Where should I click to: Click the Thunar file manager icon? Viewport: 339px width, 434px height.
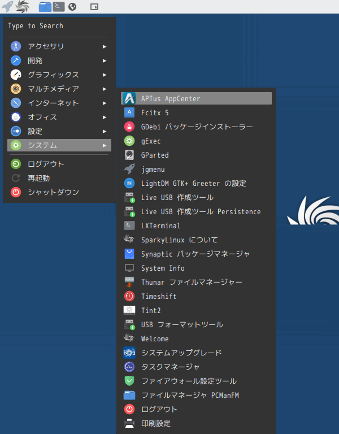[129, 282]
